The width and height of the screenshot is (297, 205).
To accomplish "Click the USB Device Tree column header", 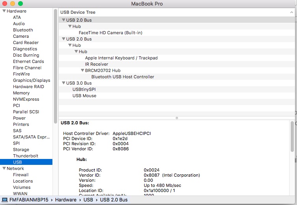I will pos(176,12).
